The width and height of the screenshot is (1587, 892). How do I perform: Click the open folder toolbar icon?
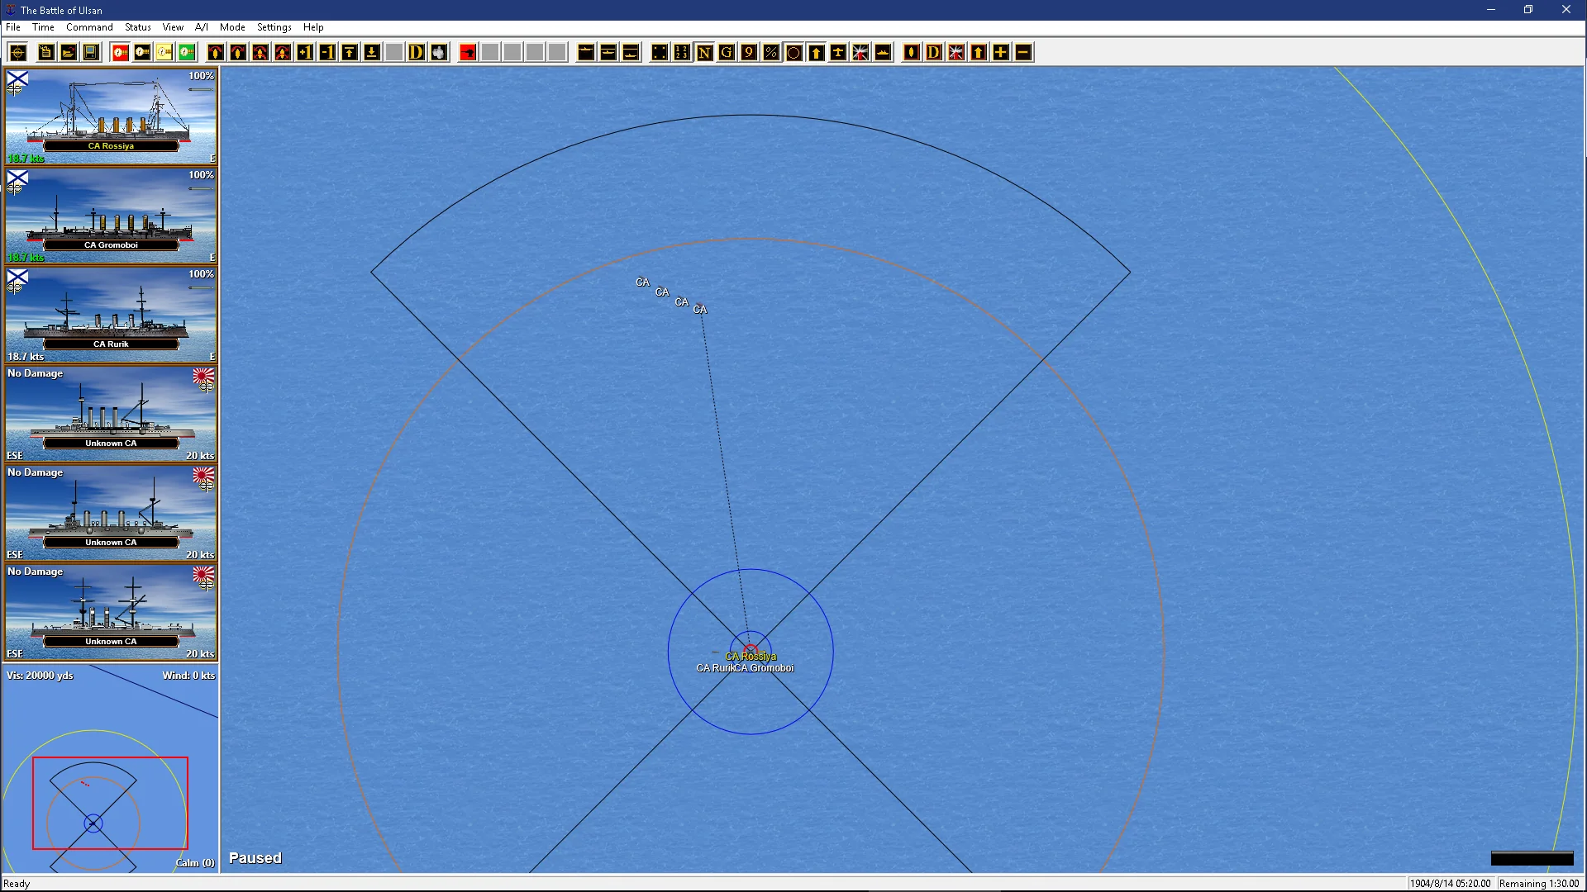click(x=69, y=53)
